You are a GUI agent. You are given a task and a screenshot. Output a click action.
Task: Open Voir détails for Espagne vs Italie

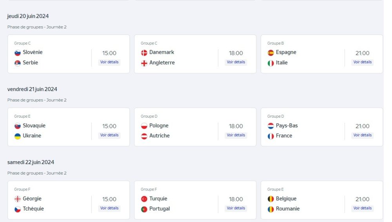pos(362,62)
